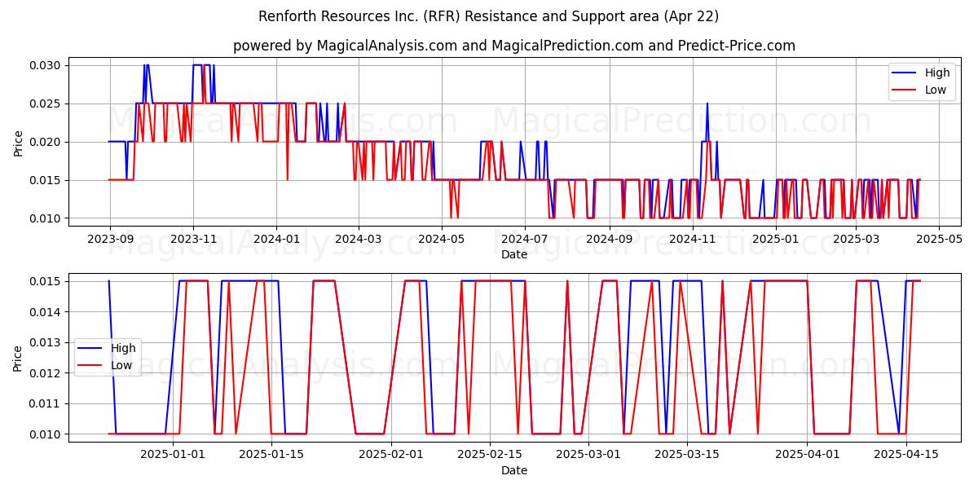Screen dimensions: 978x489
Task: Click the upper chart 'Date' x-axis label
Action: click(514, 254)
